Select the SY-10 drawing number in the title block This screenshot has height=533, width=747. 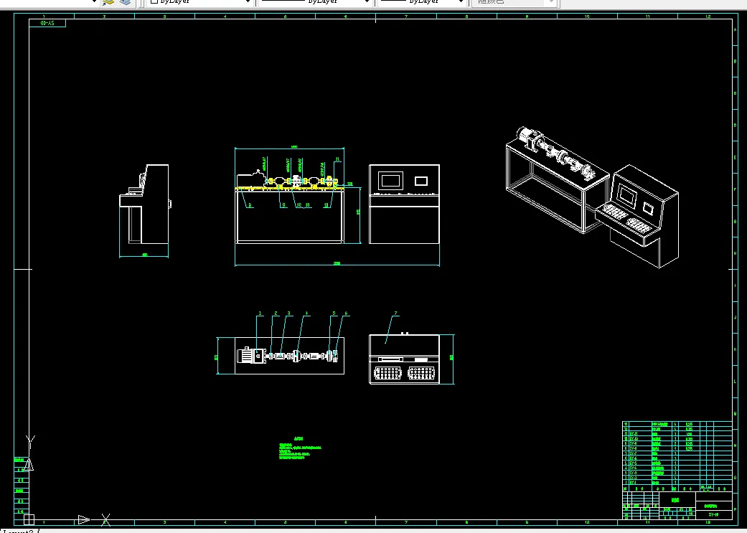[713, 514]
